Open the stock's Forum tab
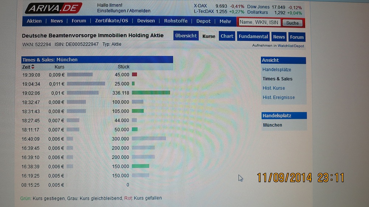The width and height of the screenshot is (369, 207). 297,37
